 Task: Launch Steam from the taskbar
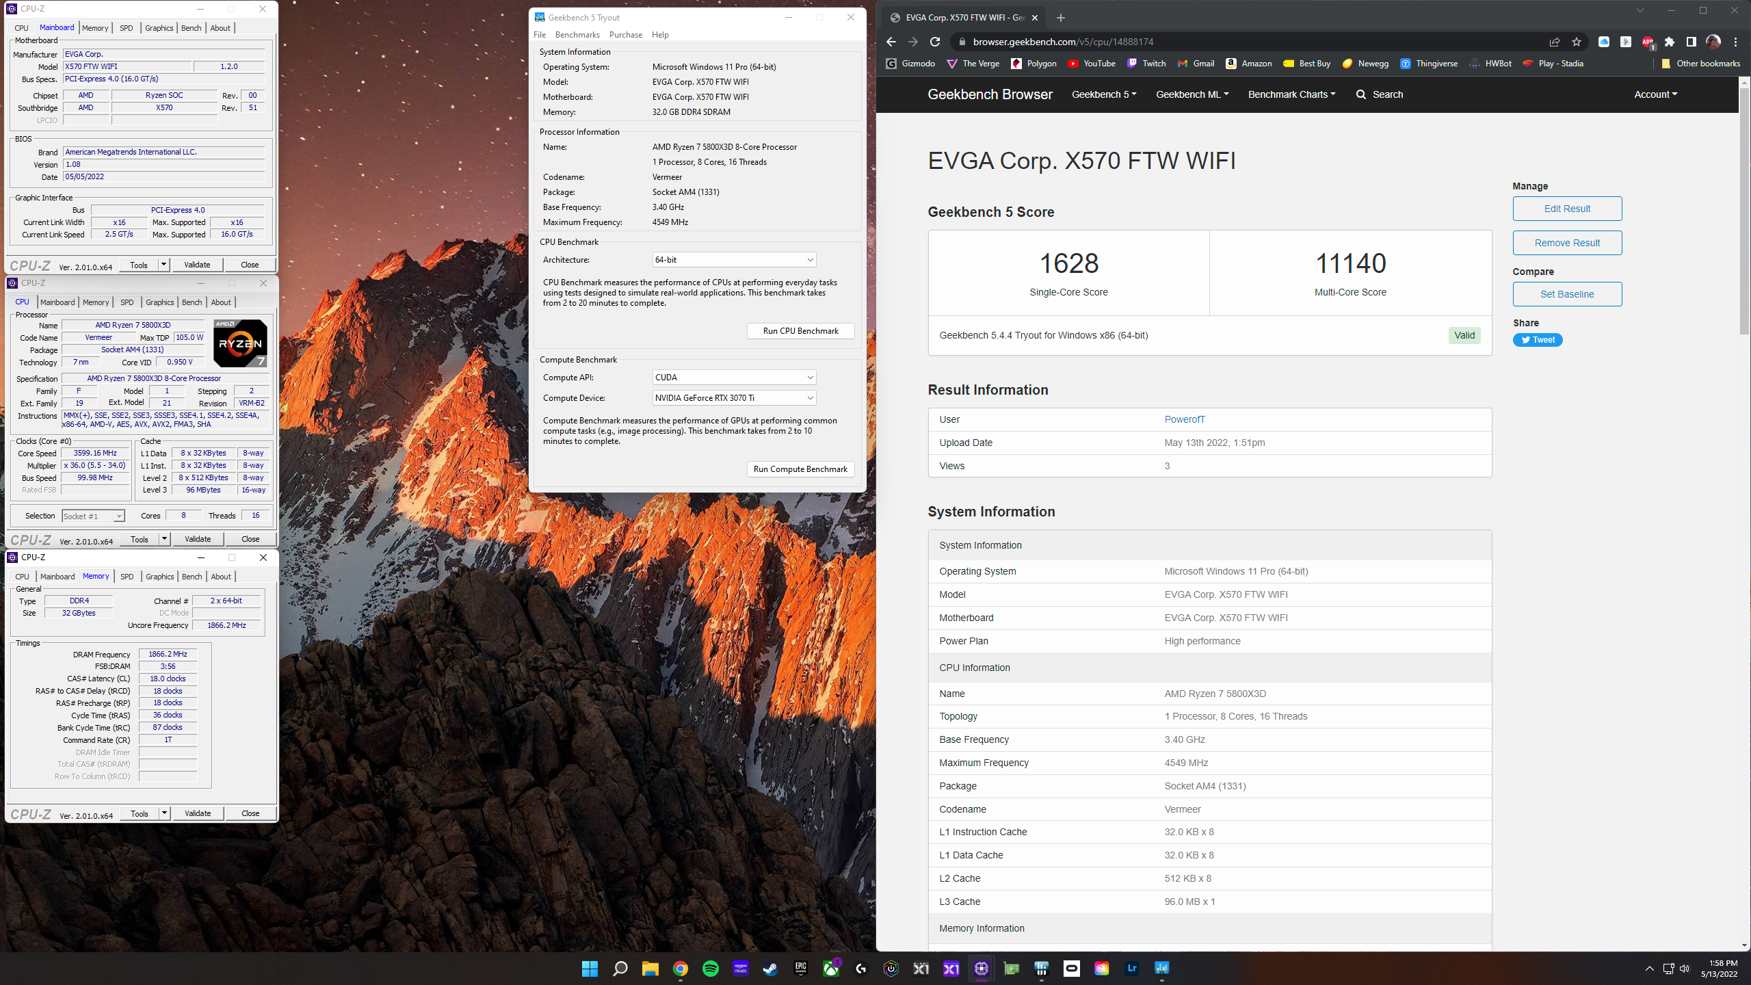771,968
